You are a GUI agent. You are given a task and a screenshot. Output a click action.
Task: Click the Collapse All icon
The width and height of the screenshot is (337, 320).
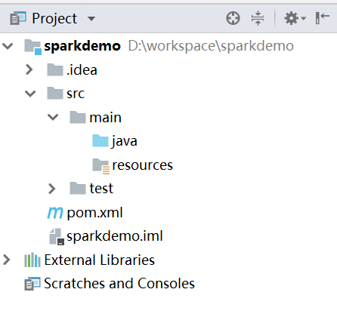[x=258, y=18]
